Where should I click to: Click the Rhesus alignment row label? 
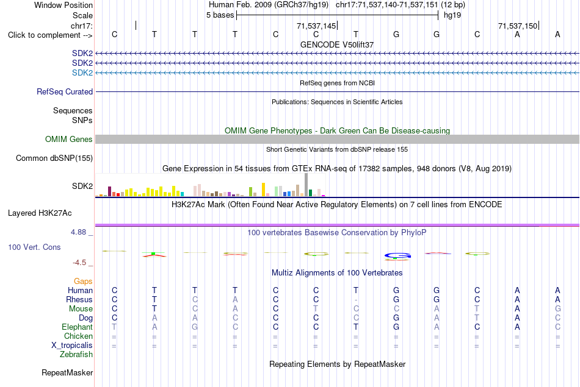pyautogui.click(x=79, y=299)
